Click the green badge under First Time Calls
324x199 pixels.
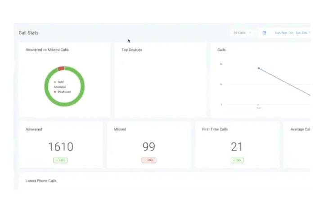tap(237, 160)
